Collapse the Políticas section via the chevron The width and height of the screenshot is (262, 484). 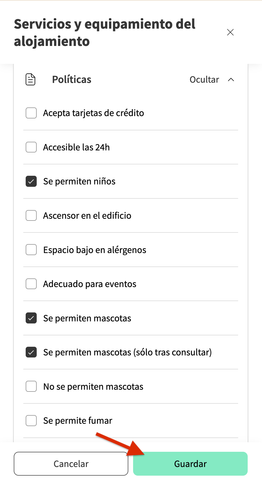coord(231,80)
